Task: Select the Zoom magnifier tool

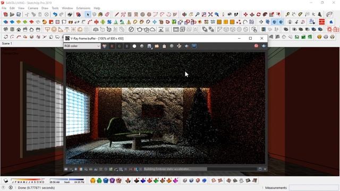Action: [x=197, y=14]
